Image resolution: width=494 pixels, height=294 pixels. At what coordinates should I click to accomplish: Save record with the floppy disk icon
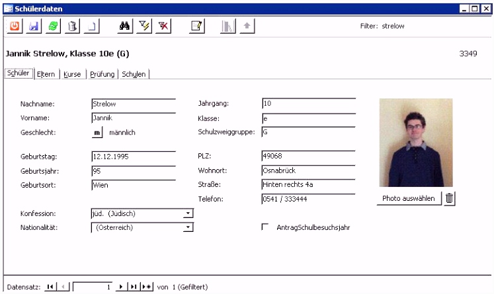coord(34,26)
